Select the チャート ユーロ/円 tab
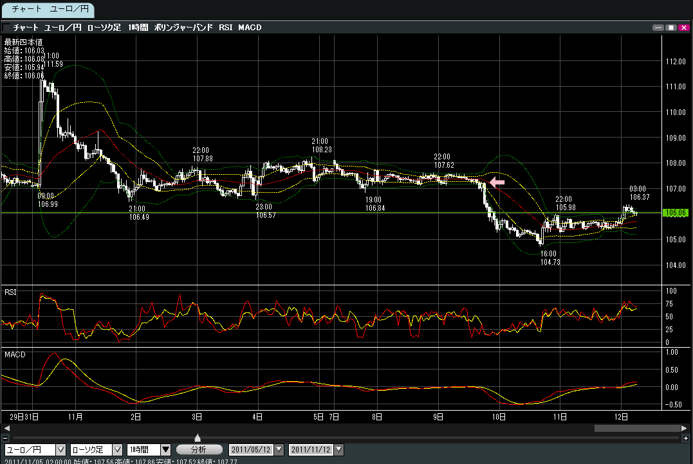The height and width of the screenshot is (464, 693). (47, 10)
